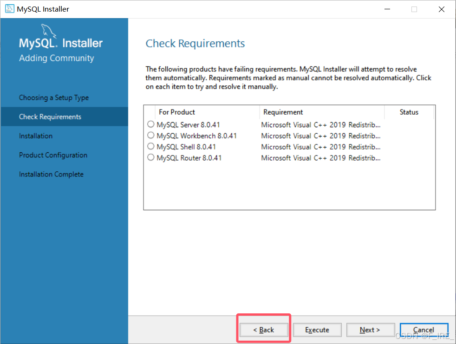
Task: Open the Product Configuration step
Action: (53, 155)
